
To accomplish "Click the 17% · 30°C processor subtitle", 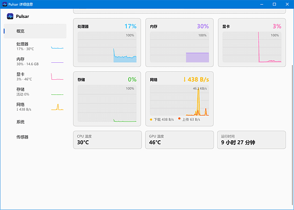I will [x=25, y=49].
